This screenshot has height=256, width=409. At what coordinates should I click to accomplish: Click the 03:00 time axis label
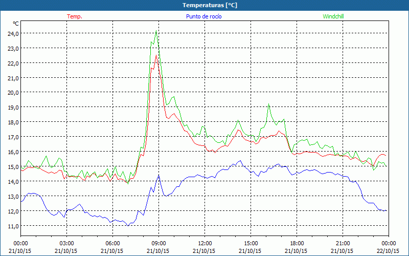67,244
